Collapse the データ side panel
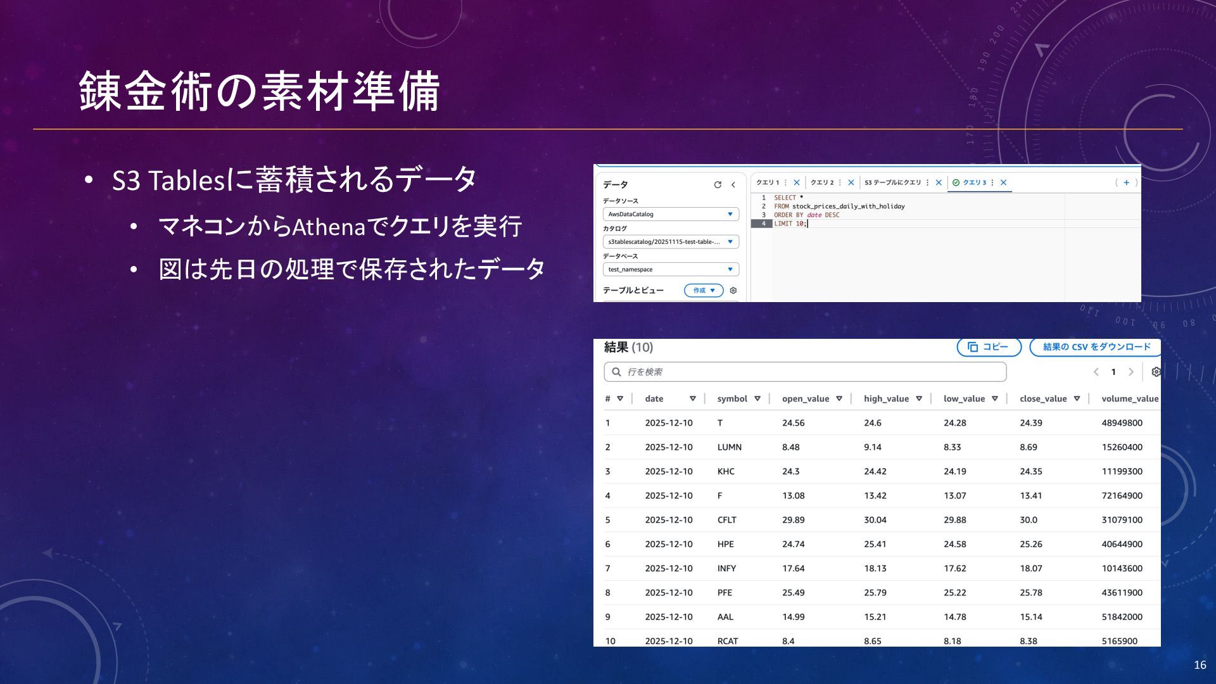1216x684 pixels. (x=733, y=185)
